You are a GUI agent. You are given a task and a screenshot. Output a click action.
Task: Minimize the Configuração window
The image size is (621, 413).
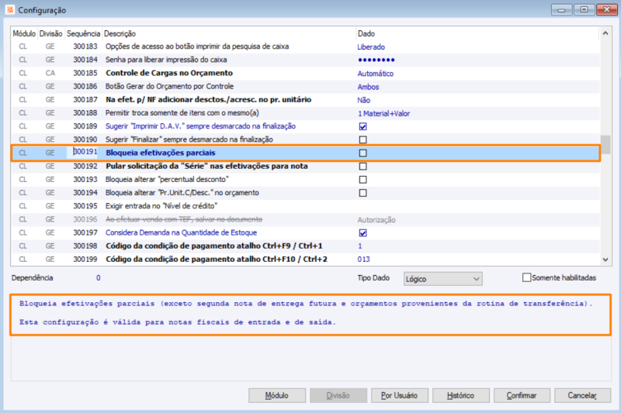(561, 9)
